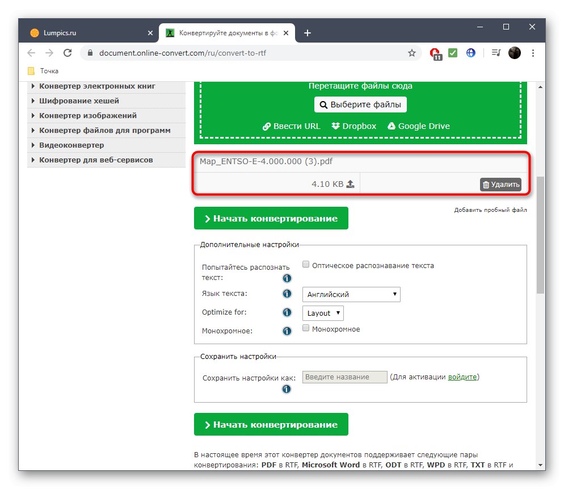The width and height of the screenshot is (564, 489).
Task: Open the Язык текста dropdown showing Английский
Action: pyautogui.click(x=351, y=294)
